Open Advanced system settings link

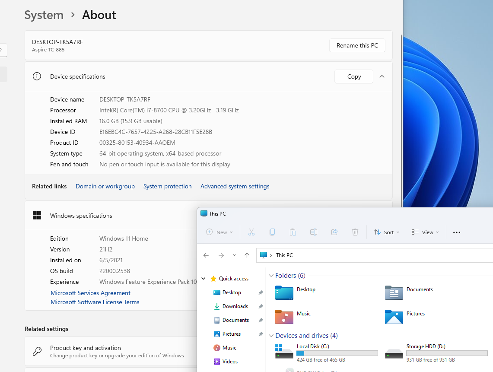click(x=235, y=186)
